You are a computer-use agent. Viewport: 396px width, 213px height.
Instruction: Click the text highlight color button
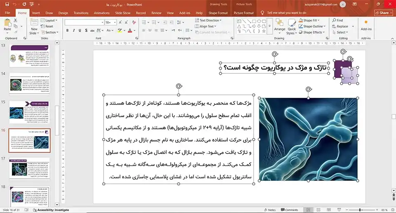click(x=120, y=30)
